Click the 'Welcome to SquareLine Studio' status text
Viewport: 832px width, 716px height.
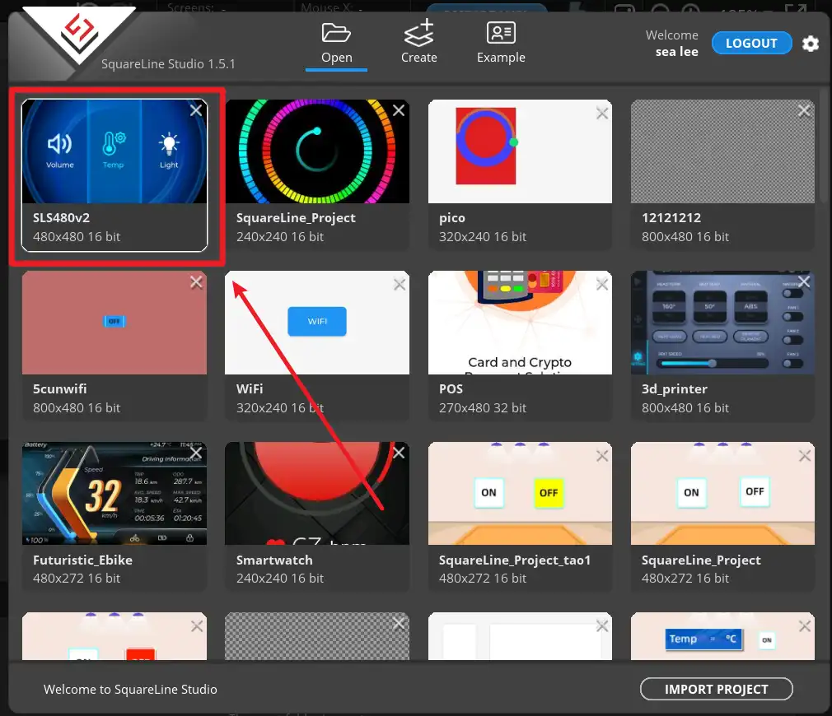130,689
